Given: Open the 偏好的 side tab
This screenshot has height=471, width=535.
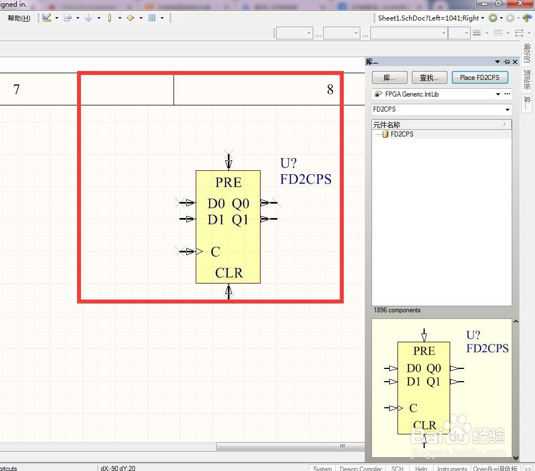Looking at the screenshot, I should [x=527, y=53].
